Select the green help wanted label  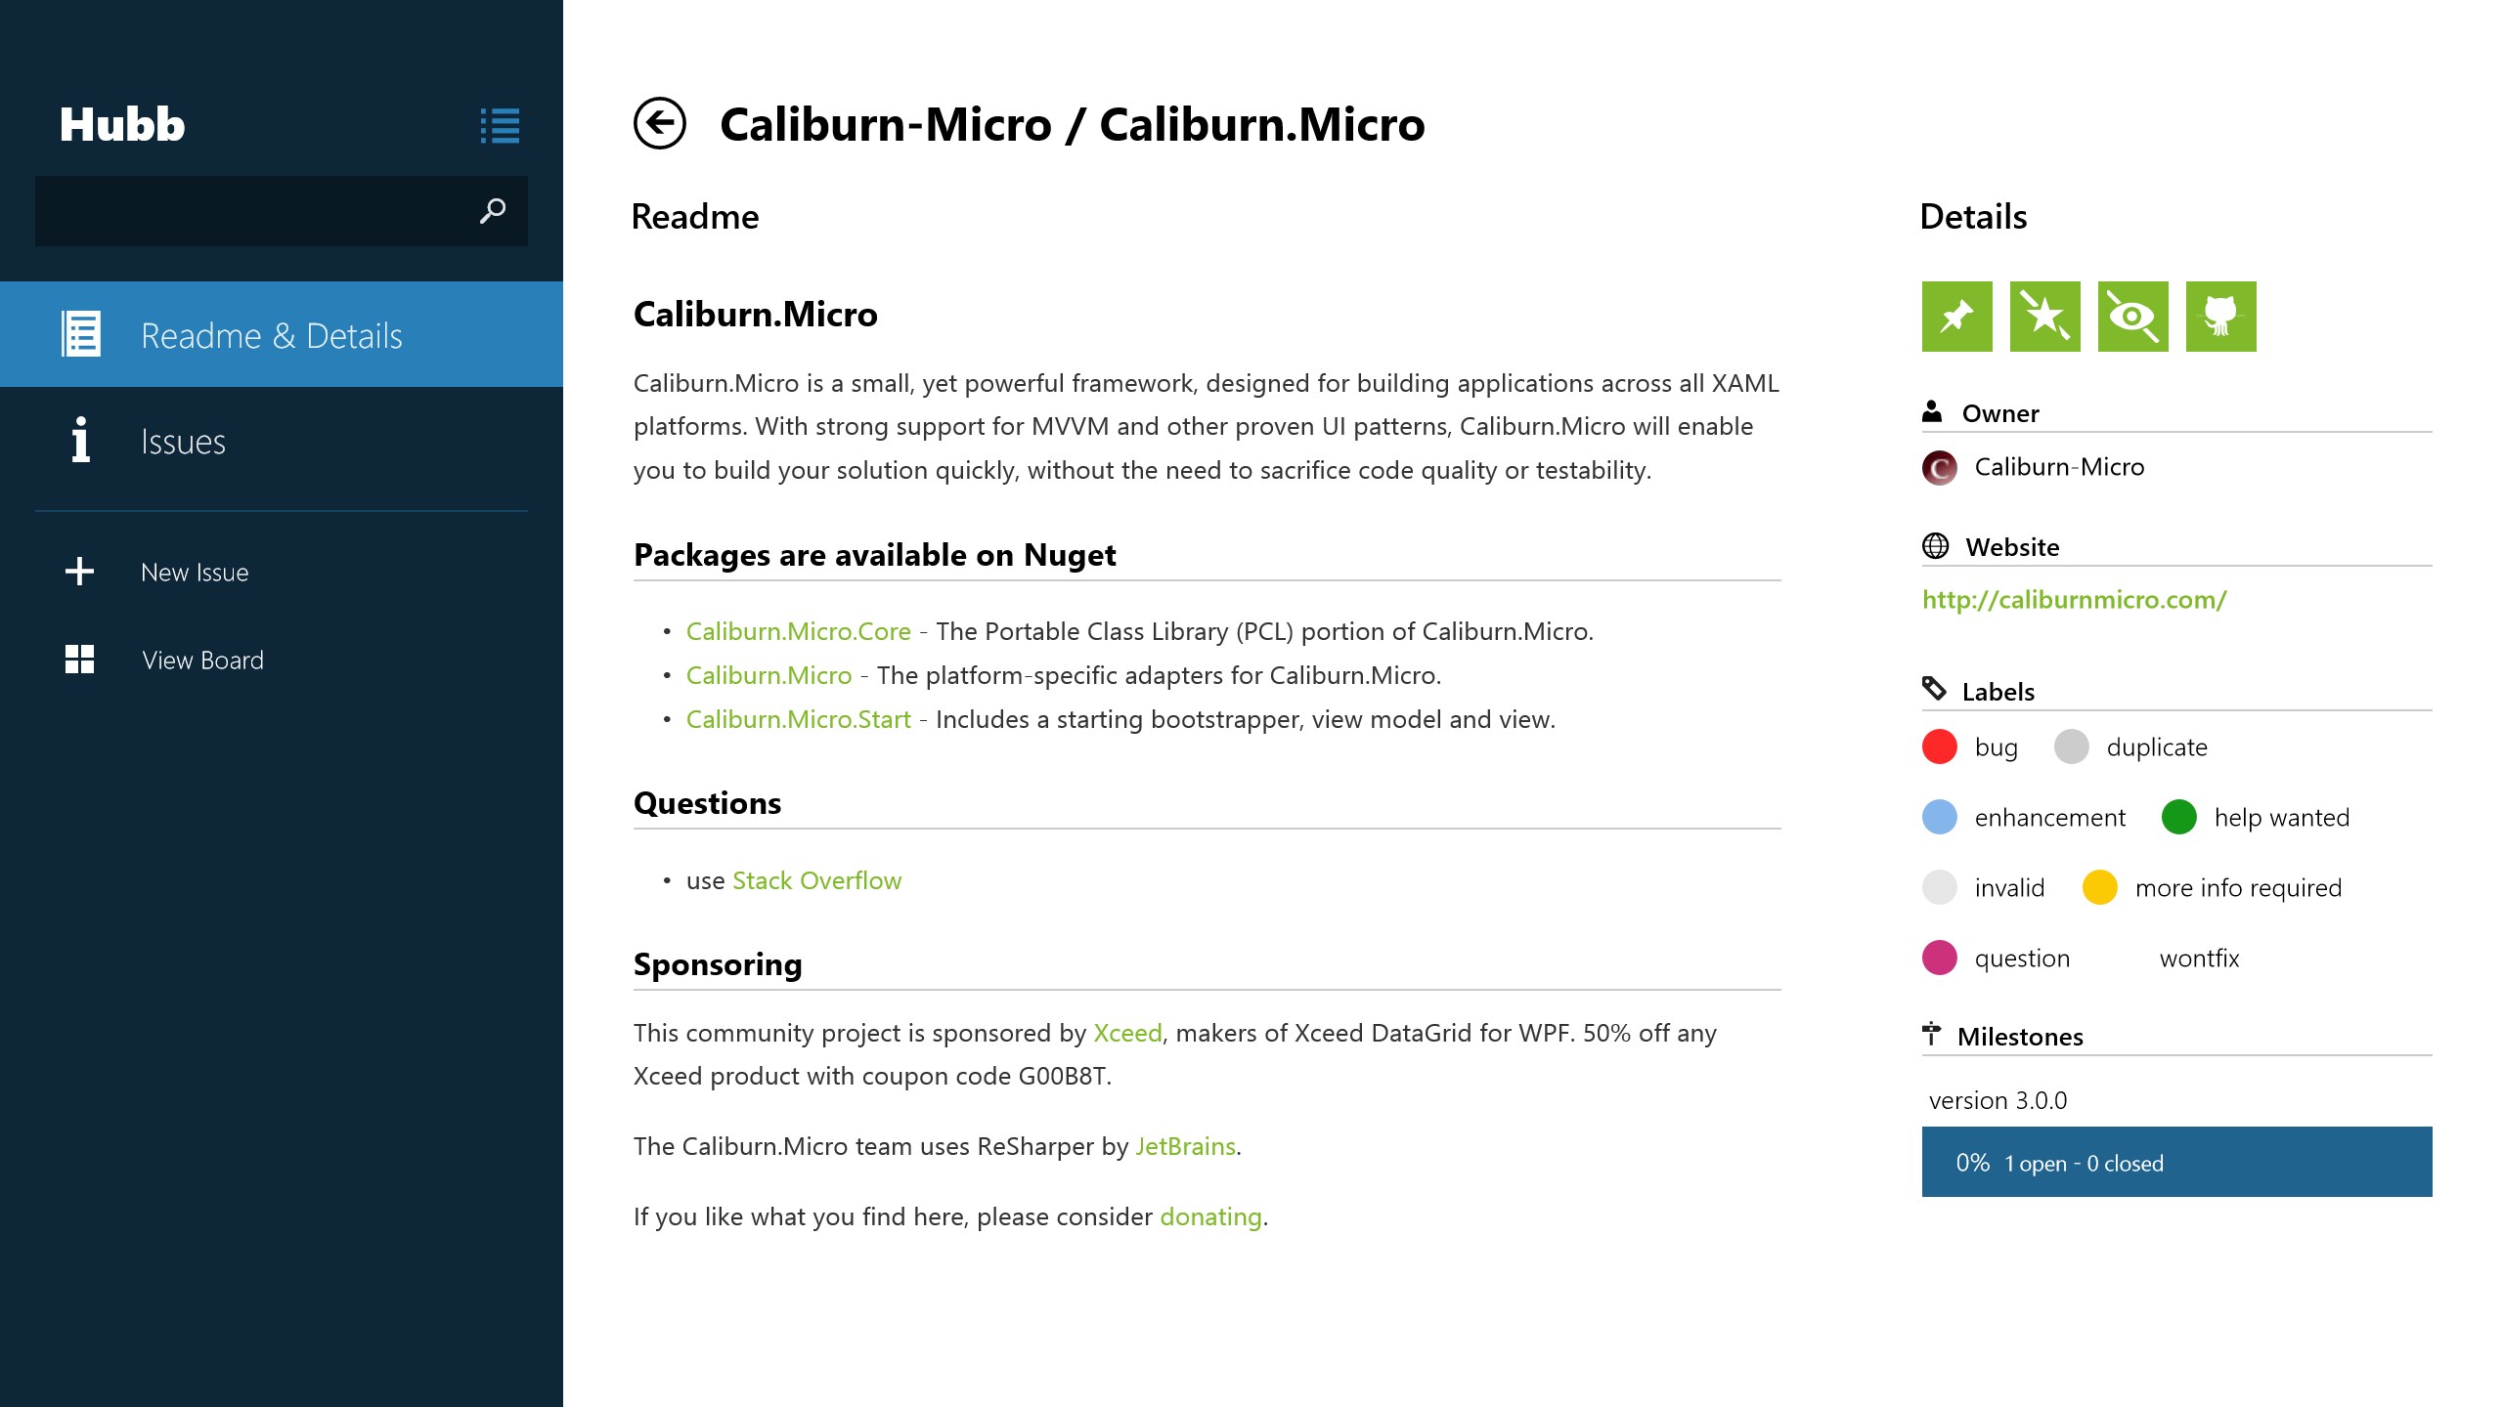2179,818
